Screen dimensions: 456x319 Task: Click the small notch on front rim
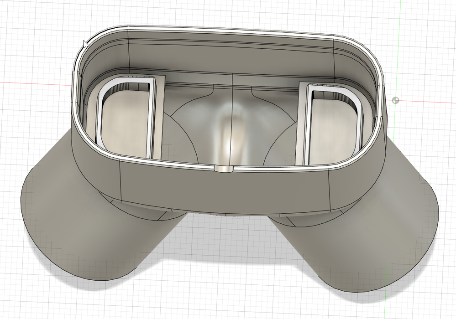[x=224, y=168]
